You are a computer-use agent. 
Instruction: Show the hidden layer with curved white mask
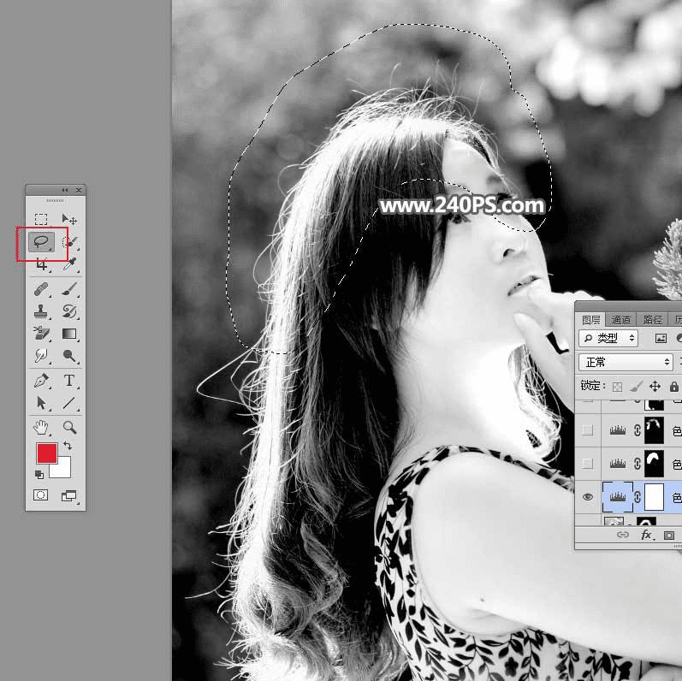click(588, 463)
